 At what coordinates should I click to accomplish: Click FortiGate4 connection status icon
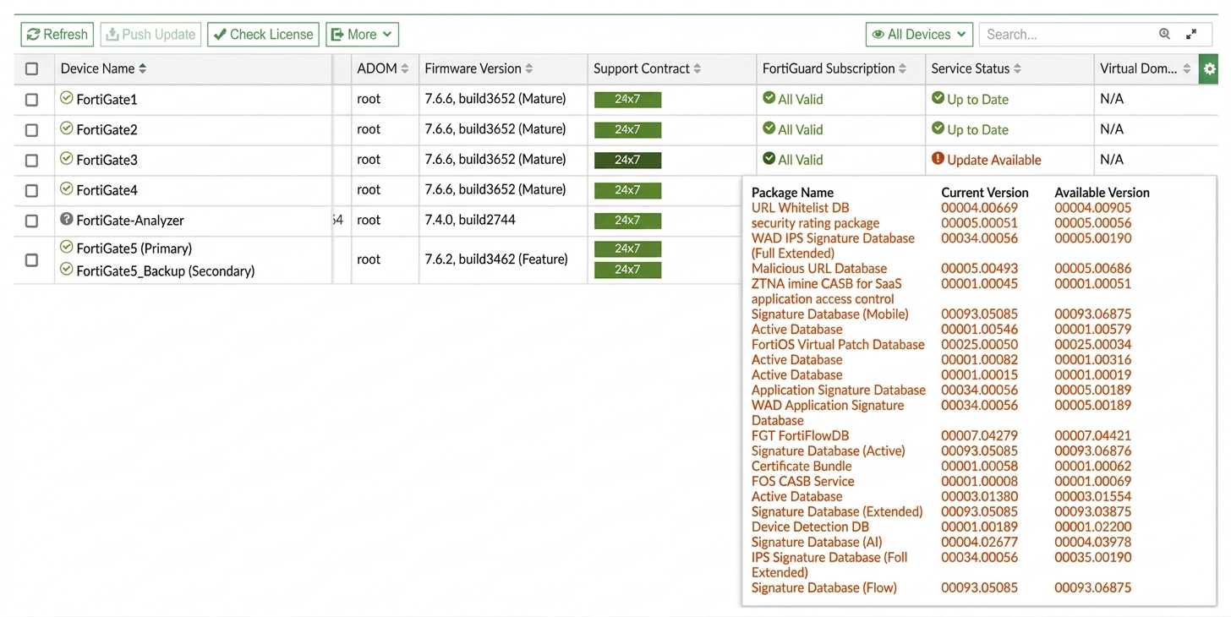click(67, 188)
